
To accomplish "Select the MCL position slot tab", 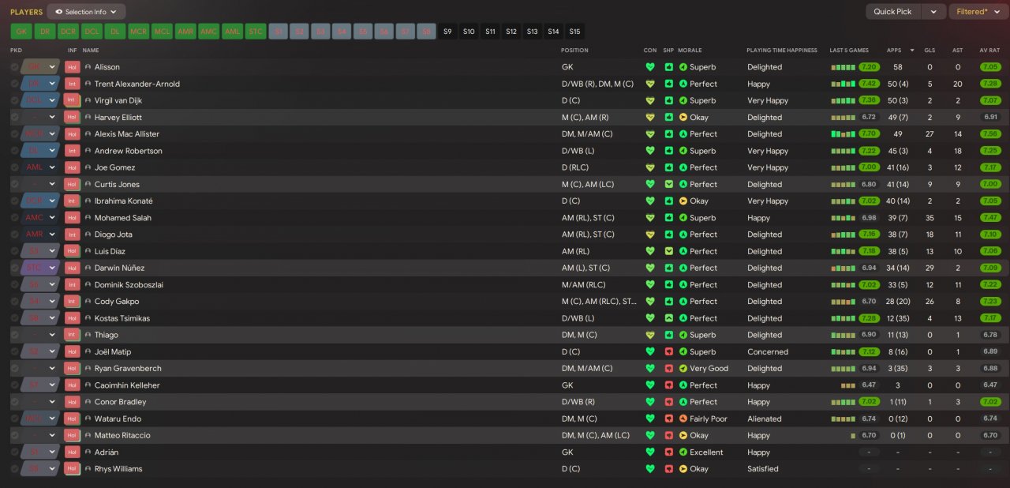I will click(162, 32).
